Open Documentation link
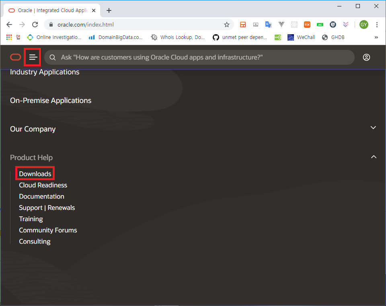The image size is (386, 306). 41,197
